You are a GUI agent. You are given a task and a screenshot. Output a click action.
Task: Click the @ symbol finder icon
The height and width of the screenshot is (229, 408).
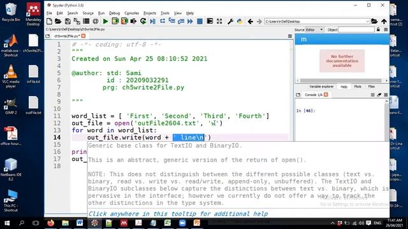96,21
